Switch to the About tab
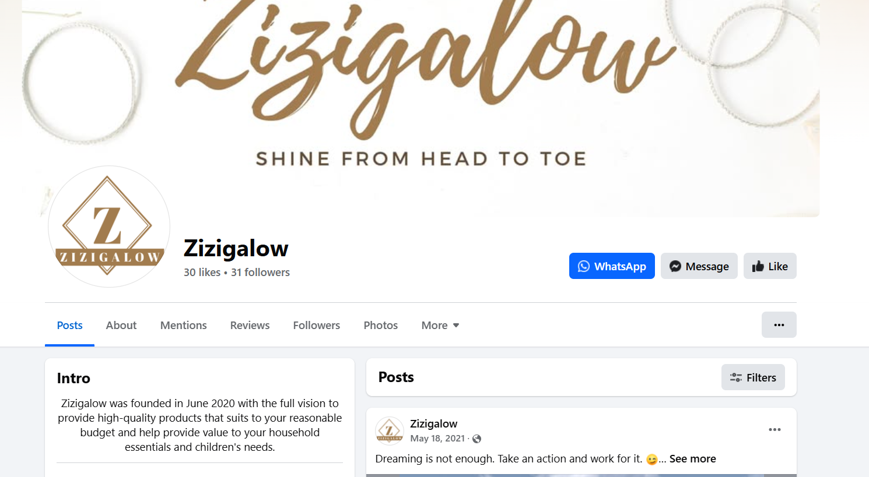869x477 pixels. [121, 325]
